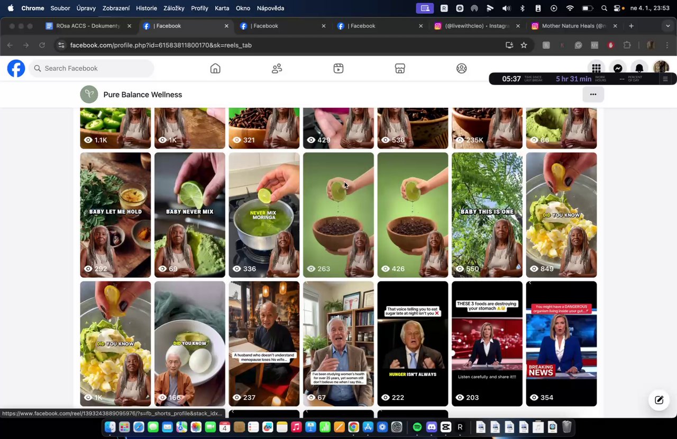Image resolution: width=677 pixels, height=439 pixels.
Task: Open the profile three-dot options menu
Action: [x=593, y=95]
